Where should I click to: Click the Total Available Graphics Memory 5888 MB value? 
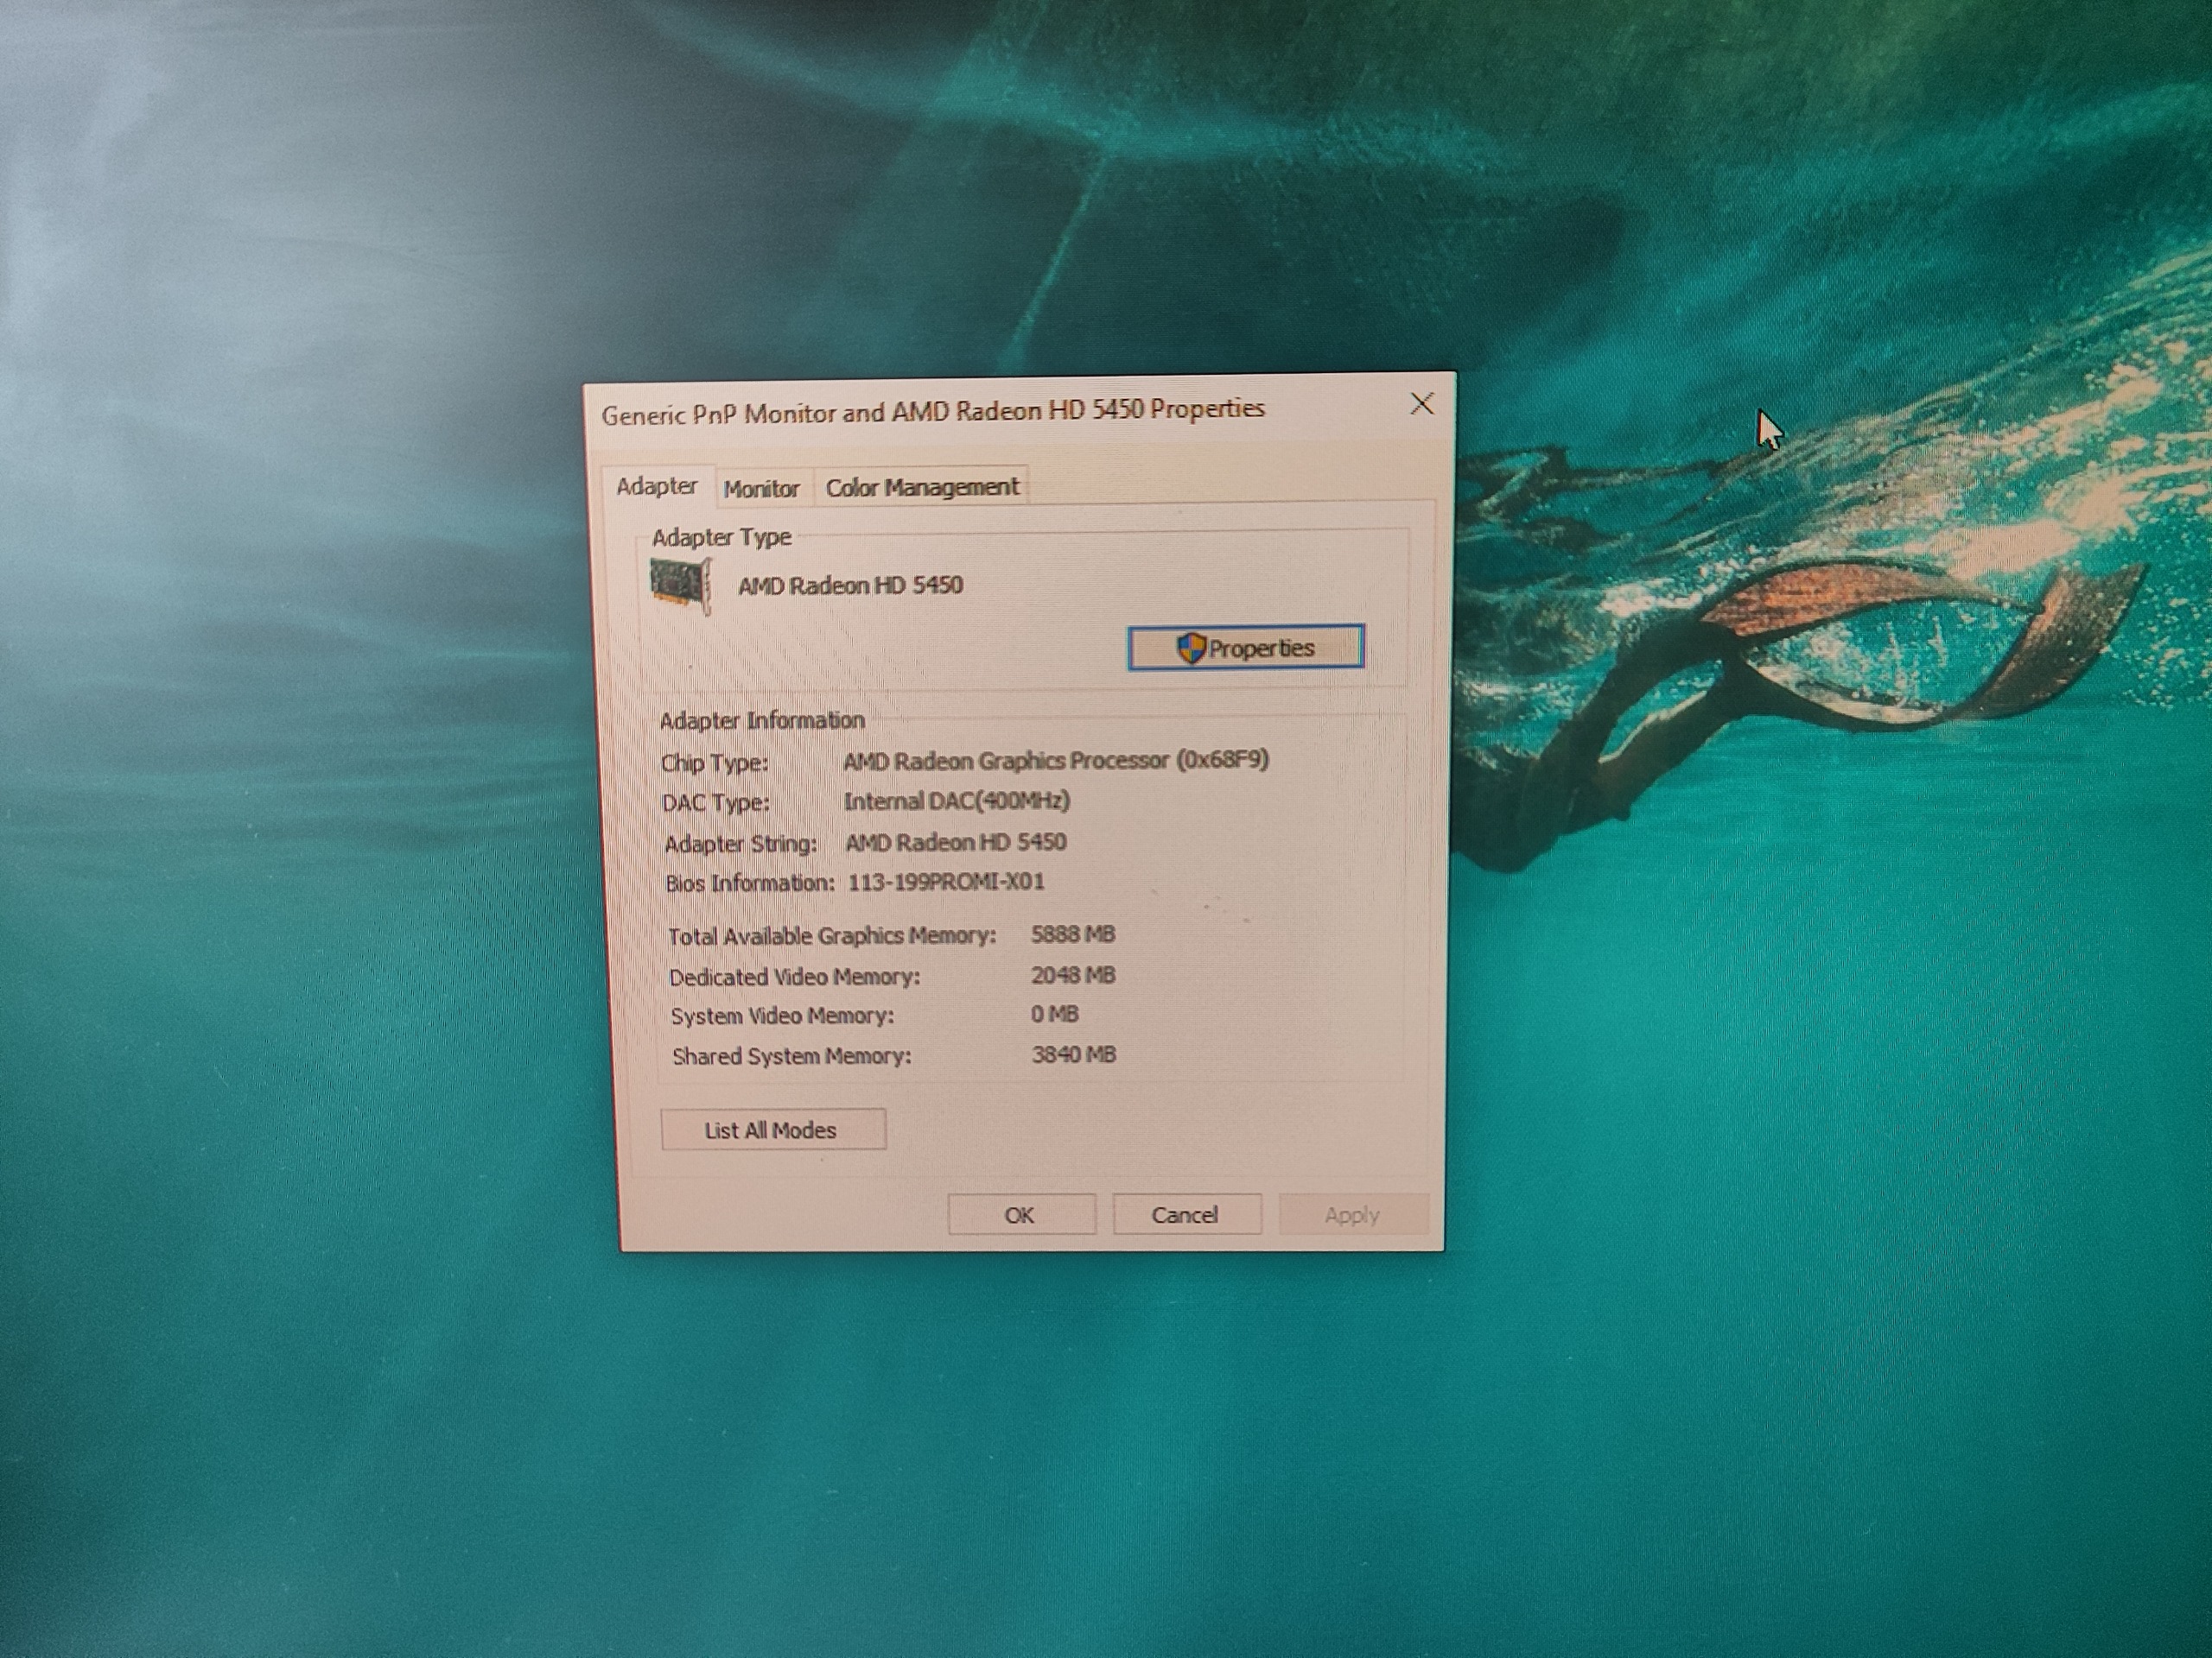(1072, 934)
